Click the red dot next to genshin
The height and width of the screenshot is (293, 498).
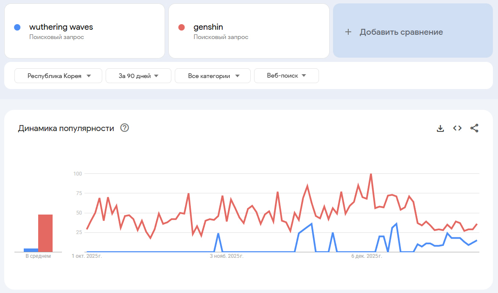[x=182, y=27]
